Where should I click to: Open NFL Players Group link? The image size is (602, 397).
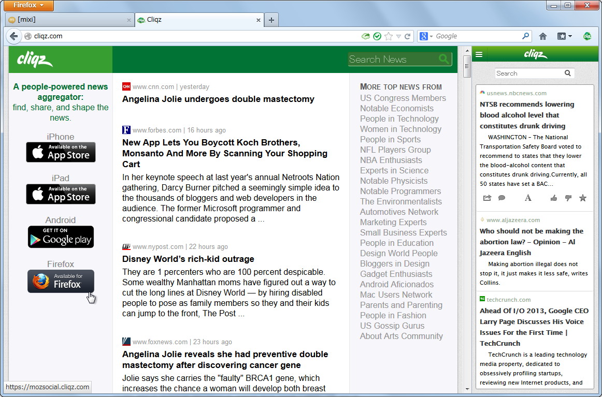[395, 150]
